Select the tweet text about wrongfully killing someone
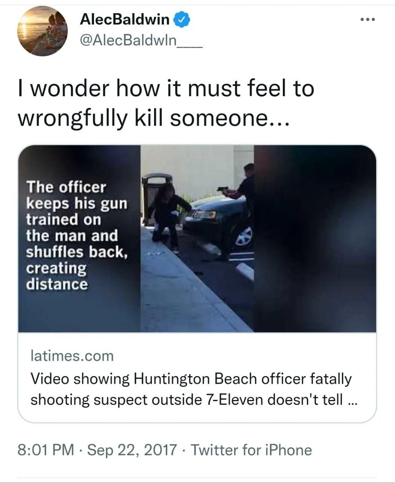 click(x=166, y=103)
